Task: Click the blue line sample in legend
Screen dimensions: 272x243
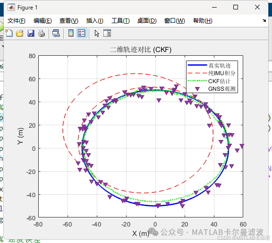Action: [x=197, y=65]
